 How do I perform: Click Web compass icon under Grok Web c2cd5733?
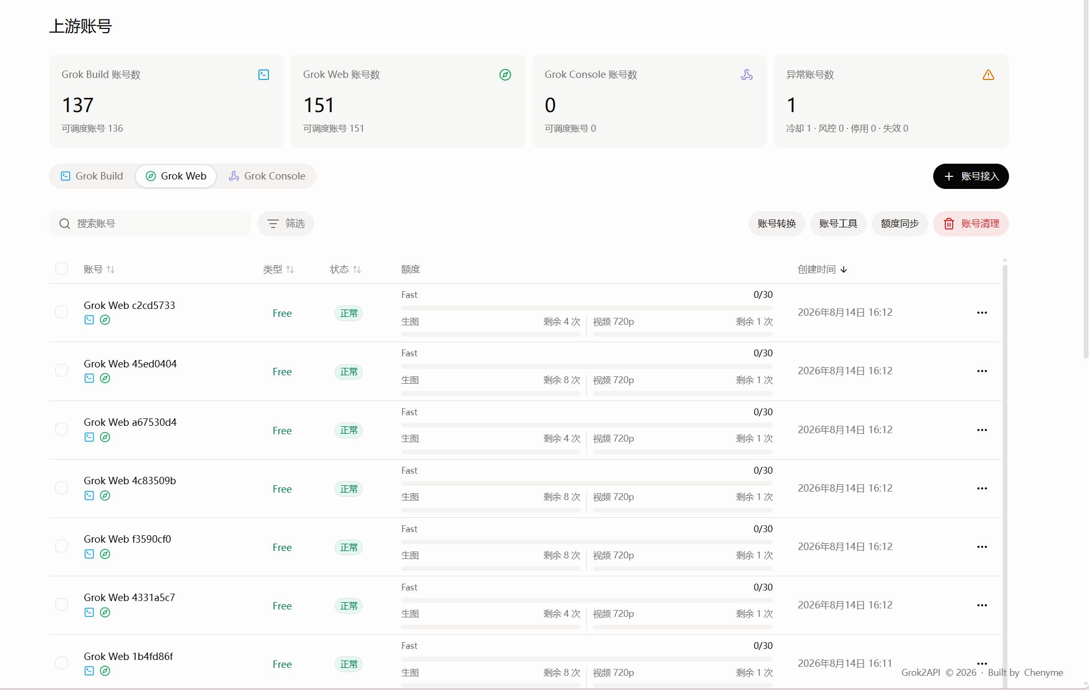pyautogui.click(x=105, y=320)
